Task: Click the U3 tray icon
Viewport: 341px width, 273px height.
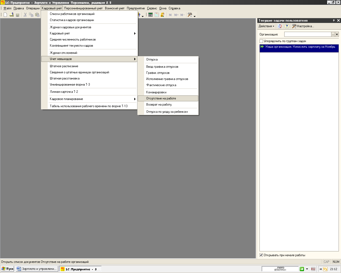Action: pos(325,269)
